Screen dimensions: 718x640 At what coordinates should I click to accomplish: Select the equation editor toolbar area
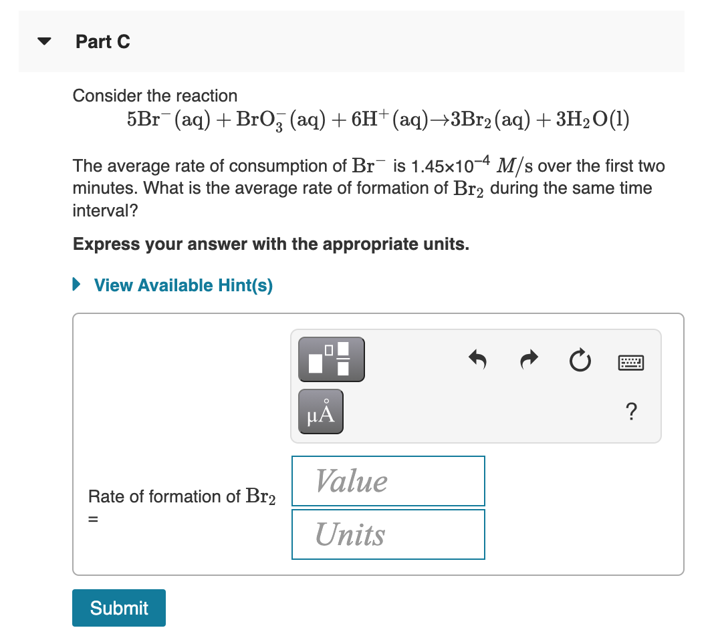pos(475,385)
